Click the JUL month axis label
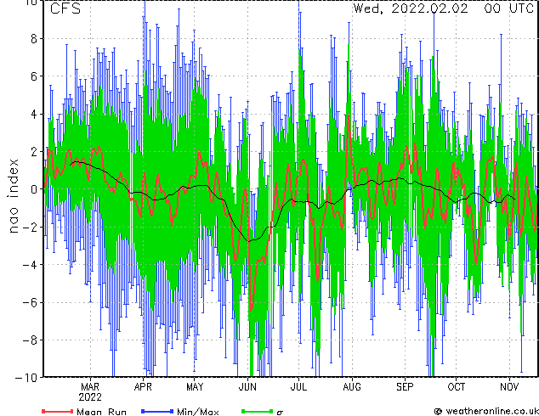This screenshot has height=416, width=539. [x=298, y=387]
